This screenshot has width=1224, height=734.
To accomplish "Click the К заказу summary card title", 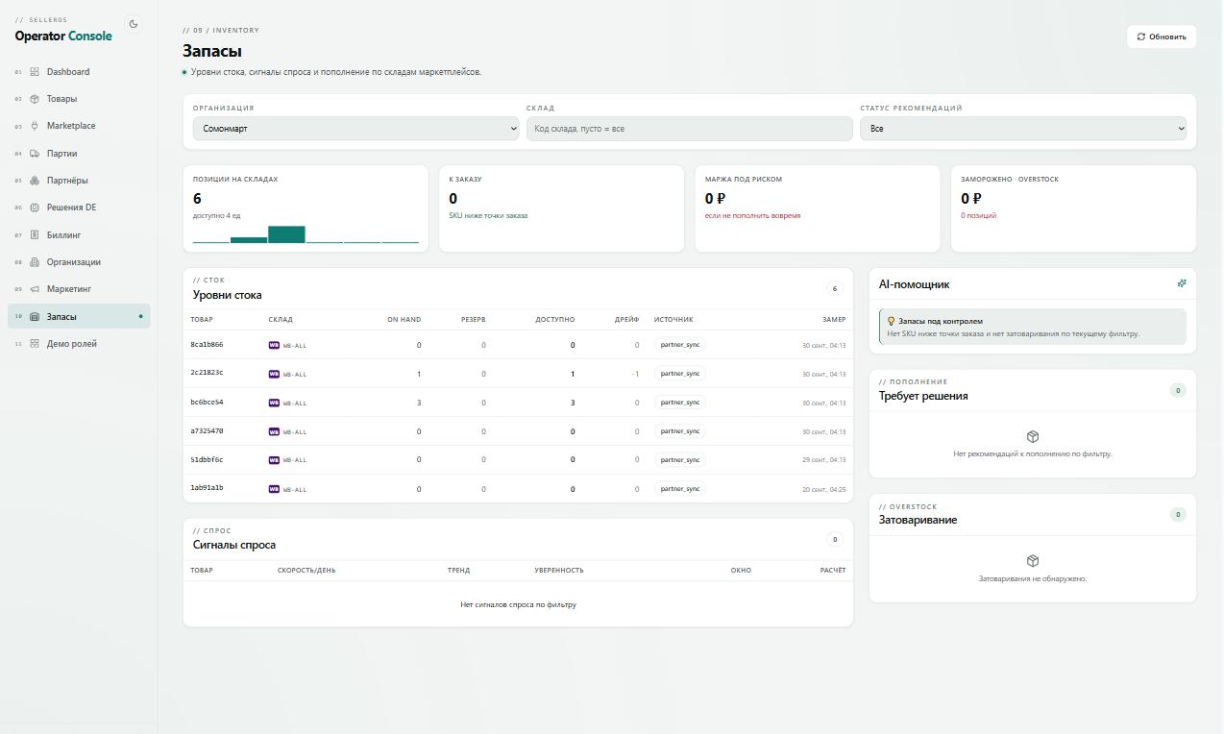I will click(x=465, y=180).
